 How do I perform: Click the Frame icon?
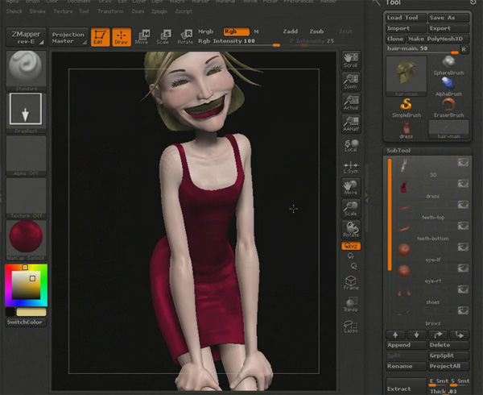(351, 283)
